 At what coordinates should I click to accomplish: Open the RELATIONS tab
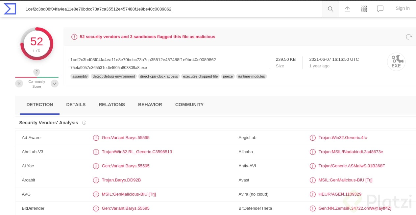[x=112, y=105]
